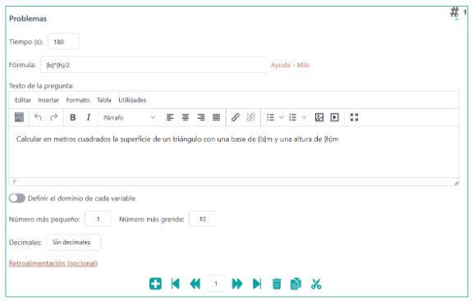The height and width of the screenshot is (301, 472).
Task: Click the 'Número más pequeño' field
Action: (99, 219)
